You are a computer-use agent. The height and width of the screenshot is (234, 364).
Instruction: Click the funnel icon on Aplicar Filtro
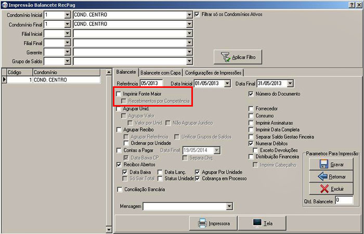pyautogui.click(x=225, y=56)
